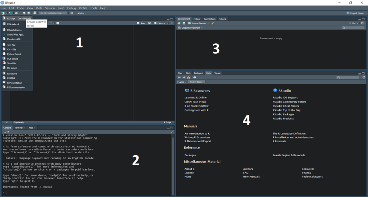Open the List view dropdown in Environment
The width and height of the screenshot is (368, 197).
(355, 23)
